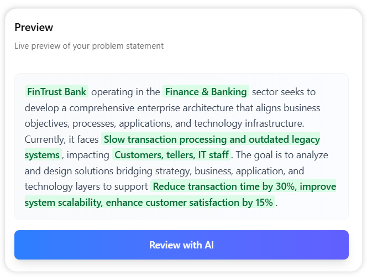This screenshot has width=367, height=280.
Task: Click the words 'operating in the'
Action: pos(125,91)
